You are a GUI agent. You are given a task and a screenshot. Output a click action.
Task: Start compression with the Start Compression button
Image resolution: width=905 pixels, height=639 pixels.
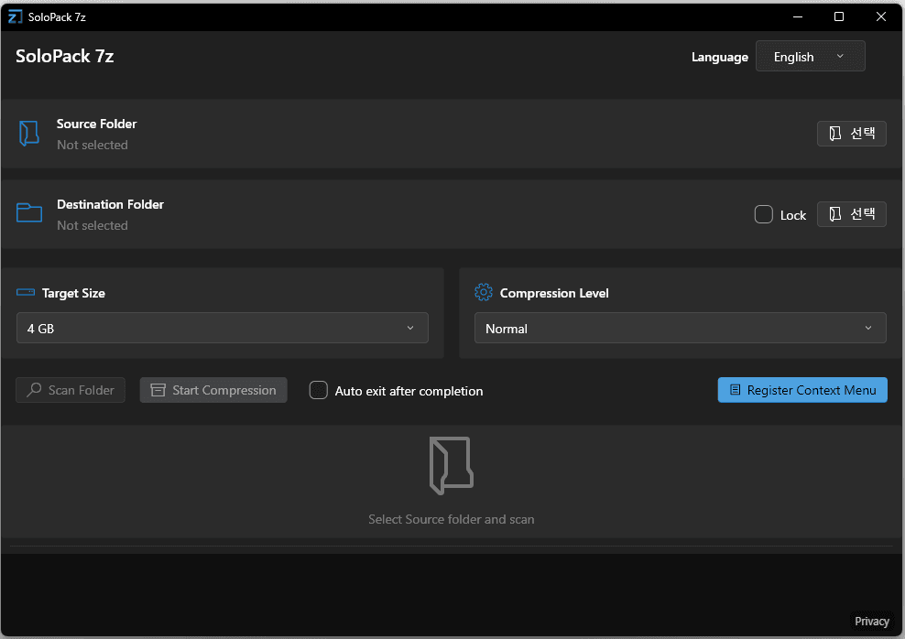point(213,390)
